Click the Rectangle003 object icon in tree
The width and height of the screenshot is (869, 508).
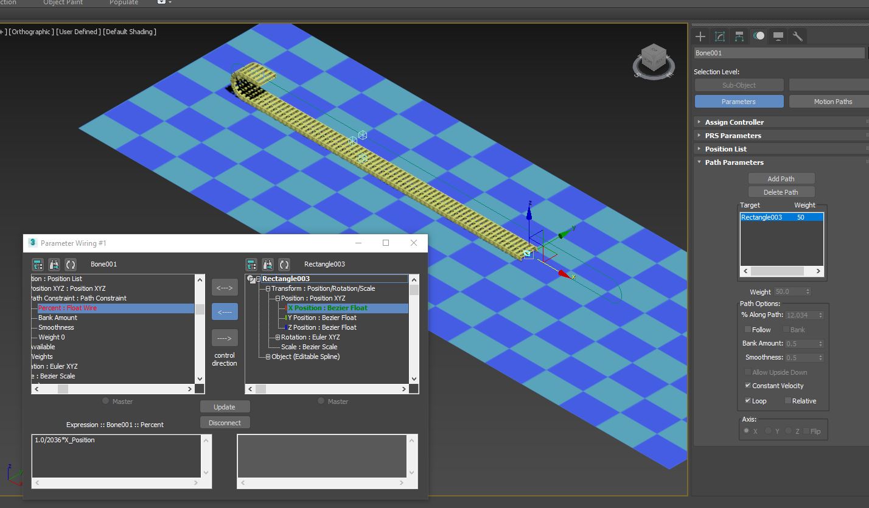[251, 279]
